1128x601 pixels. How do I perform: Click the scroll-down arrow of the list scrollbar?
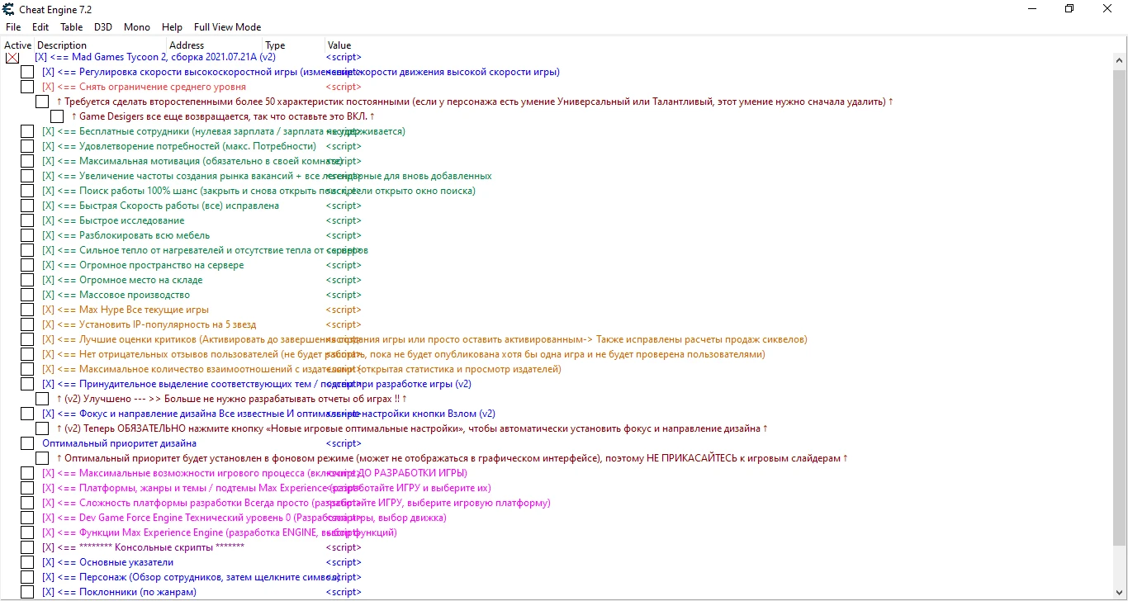pyautogui.click(x=1120, y=593)
